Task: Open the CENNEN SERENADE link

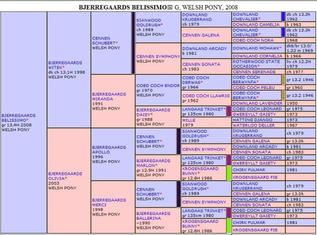Action: (254, 72)
